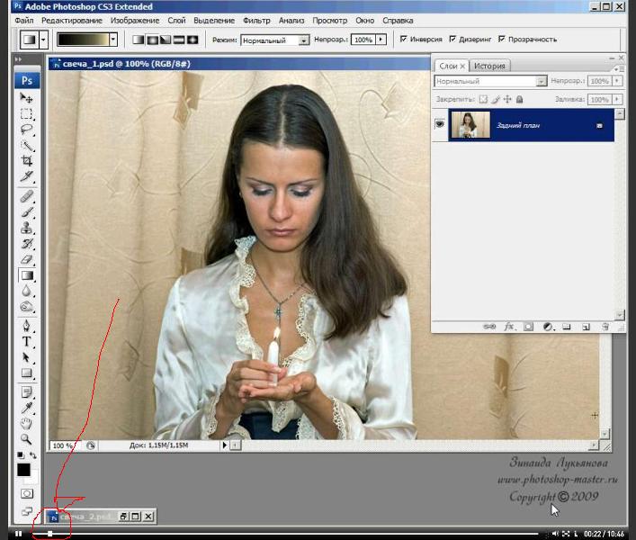
Task: Swap foreground and background colors
Action: click(33, 455)
